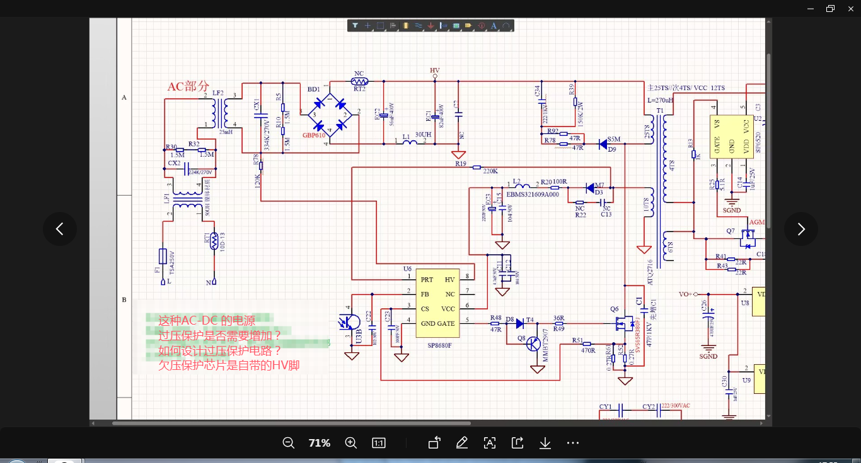This screenshot has width=861, height=463.
Task: Click the place wire wavy lines icon
Action: click(418, 26)
